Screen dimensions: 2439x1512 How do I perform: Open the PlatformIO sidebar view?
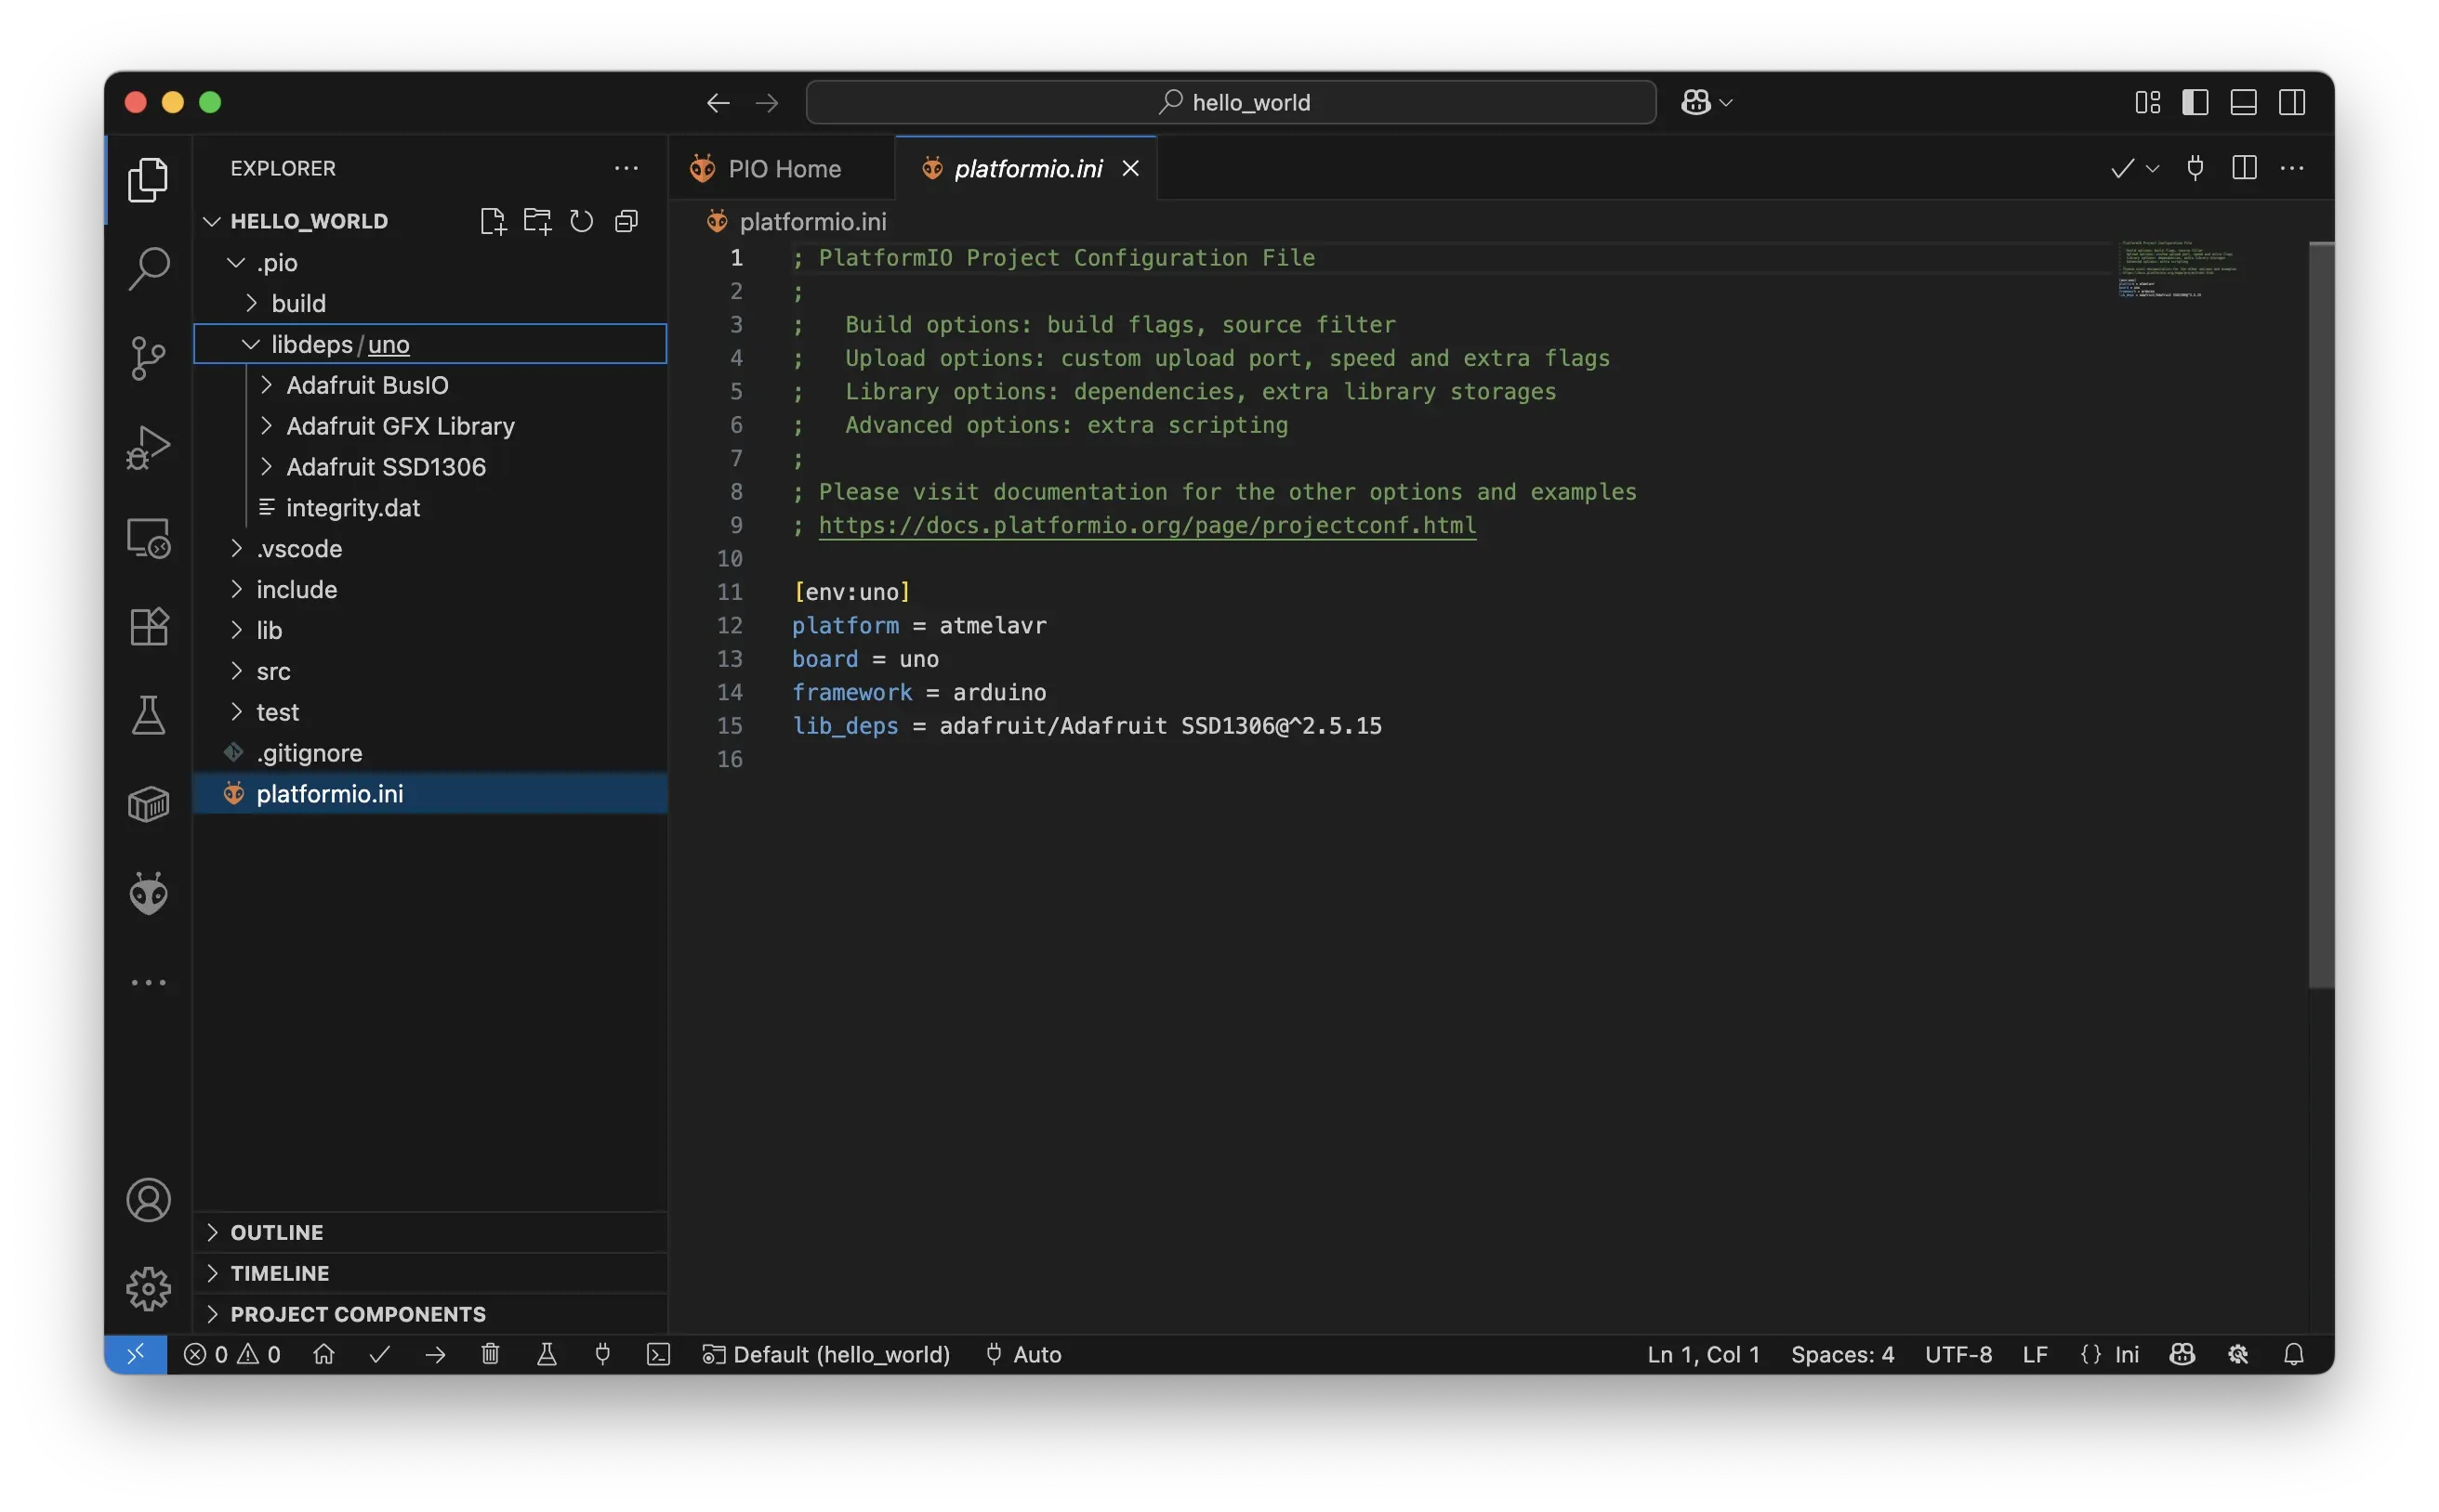point(148,893)
